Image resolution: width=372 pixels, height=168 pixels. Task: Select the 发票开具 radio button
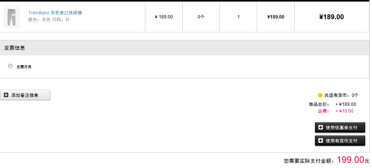[10, 66]
